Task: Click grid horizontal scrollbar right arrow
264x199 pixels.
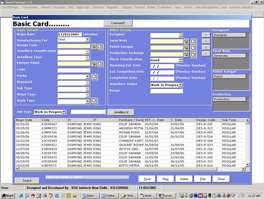Action: (x=243, y=169)
